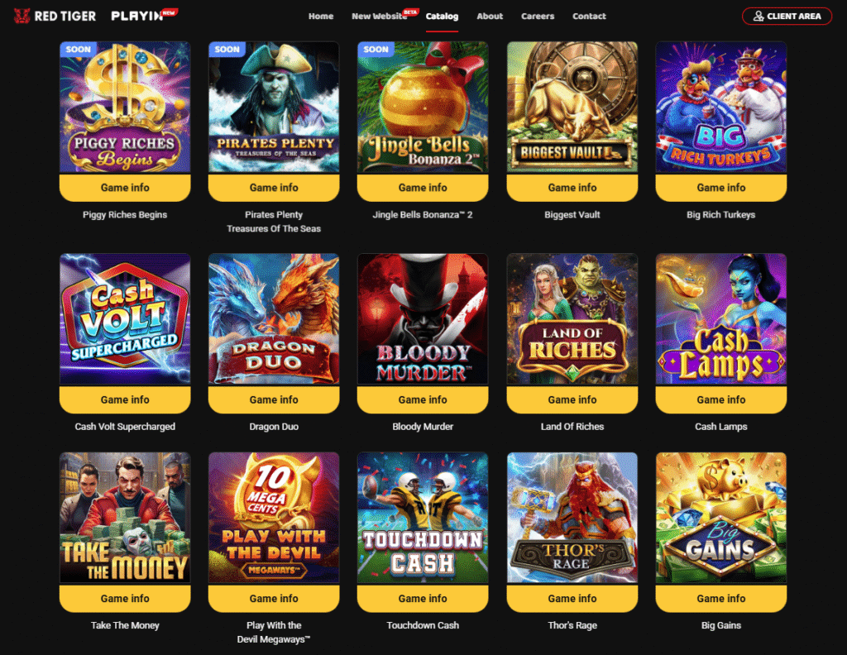Open the Careers page
Viewport: 847px width, 655px height.
[538, 17]
